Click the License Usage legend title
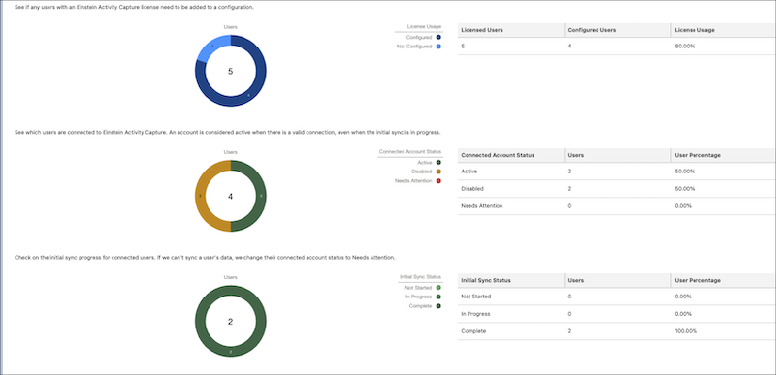The width and height of the screenshot is (776, 375). pos(424,26)
